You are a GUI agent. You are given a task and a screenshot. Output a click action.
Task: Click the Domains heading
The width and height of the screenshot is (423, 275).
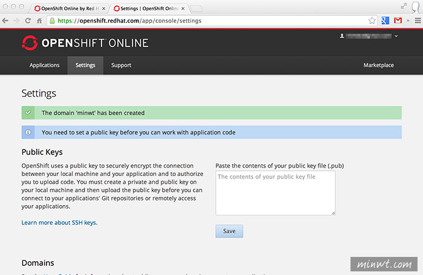(37, 263)
